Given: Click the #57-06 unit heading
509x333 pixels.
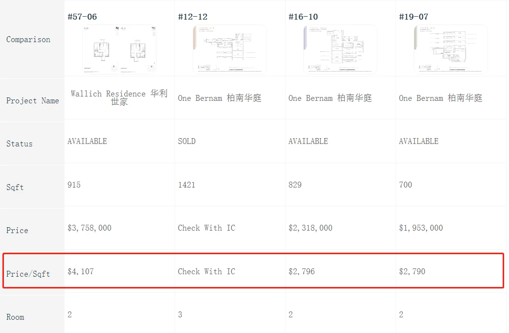Looking at the screenshot, I should (x=82, y=17).
